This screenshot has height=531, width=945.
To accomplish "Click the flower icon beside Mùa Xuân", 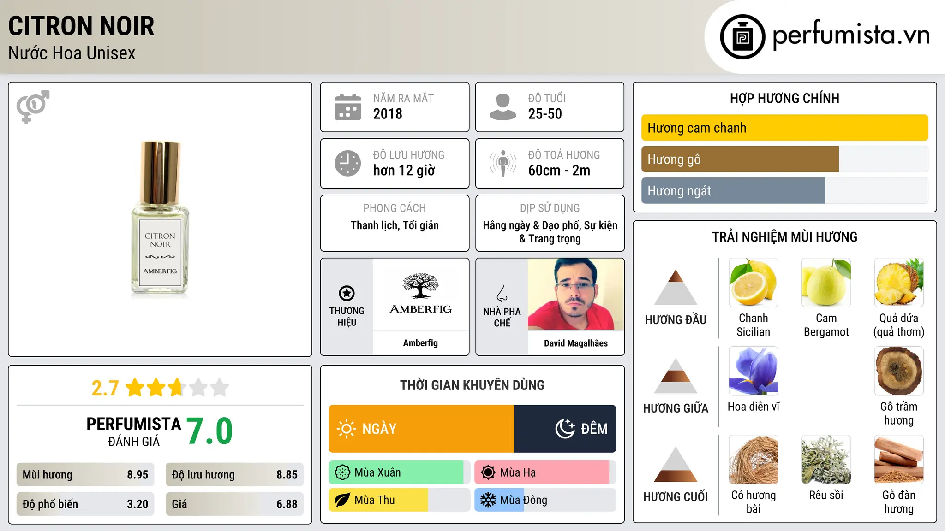I will pos(342,472).
